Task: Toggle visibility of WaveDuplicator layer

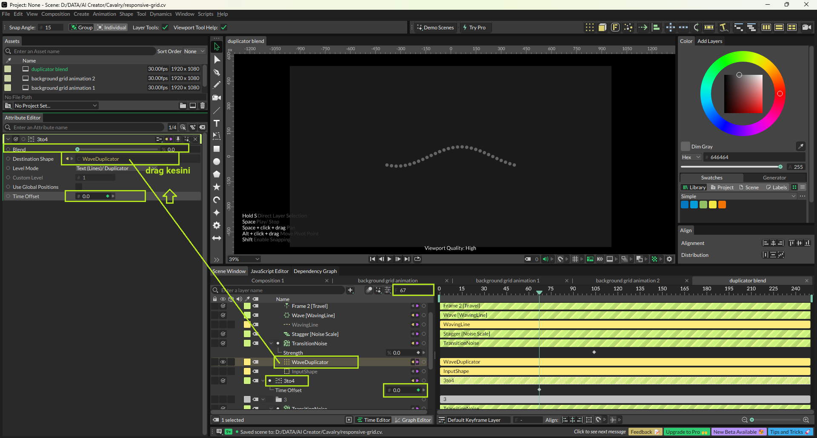Action: point(223,362)
